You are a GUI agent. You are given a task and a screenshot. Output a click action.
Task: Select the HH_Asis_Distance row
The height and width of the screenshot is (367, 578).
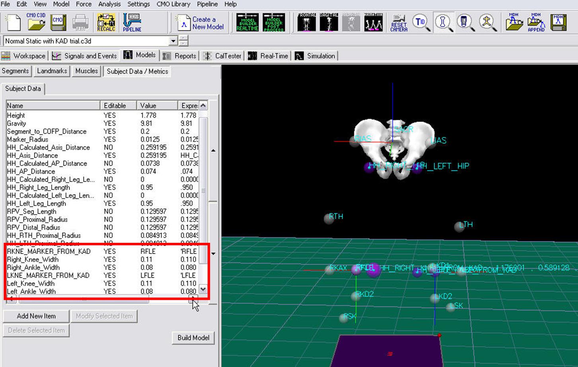click(x=102, y=155)
